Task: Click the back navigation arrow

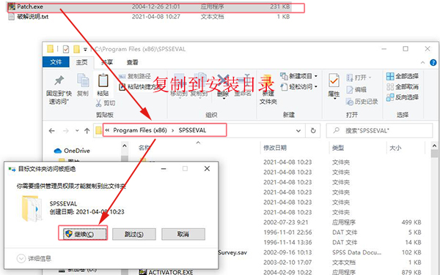Action: click(51, 131)
